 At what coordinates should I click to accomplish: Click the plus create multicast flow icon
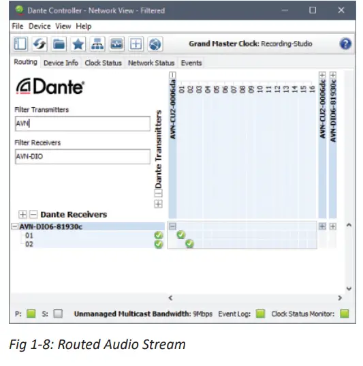click(x=136, y=44)
